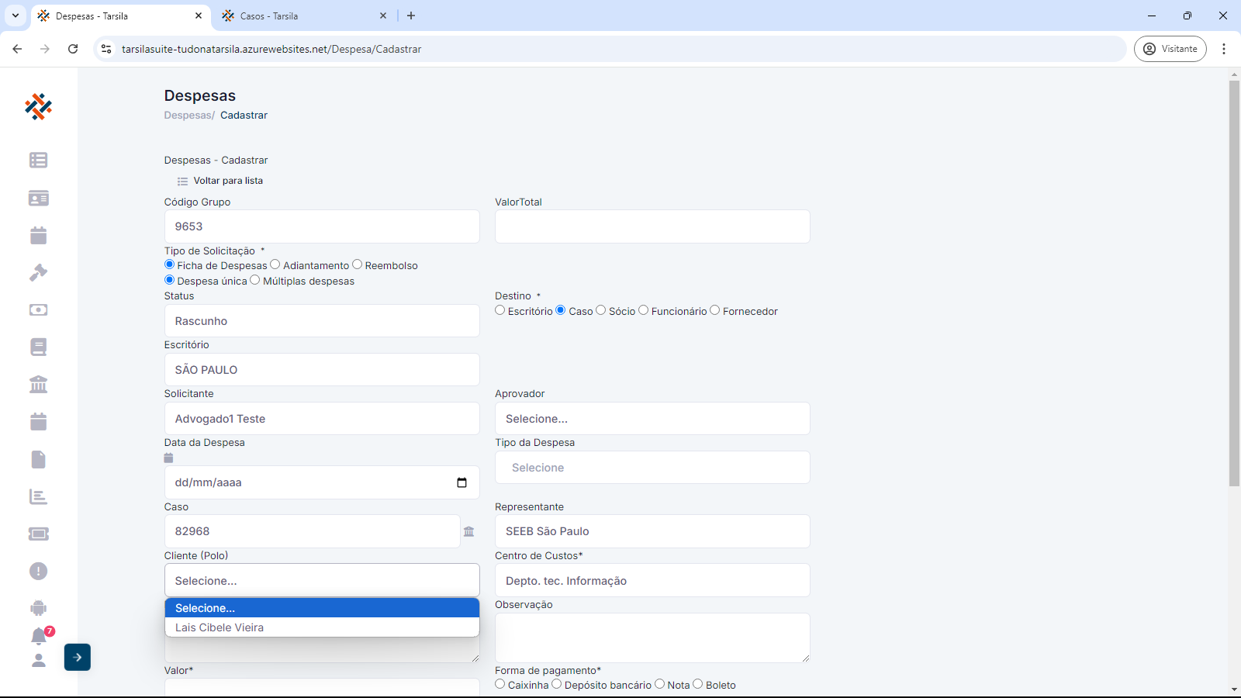Open the bar chart reports icon
The width and height of the screenshot is (1241, 698).
[x=38, y=497]
